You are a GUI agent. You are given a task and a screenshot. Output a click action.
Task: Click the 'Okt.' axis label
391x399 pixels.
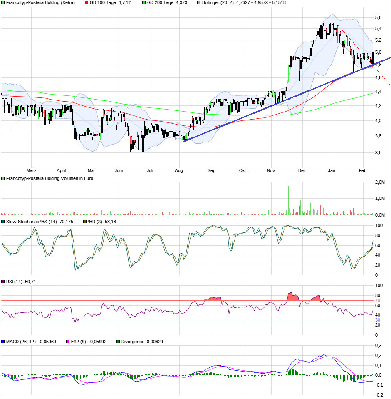[243, 170]
